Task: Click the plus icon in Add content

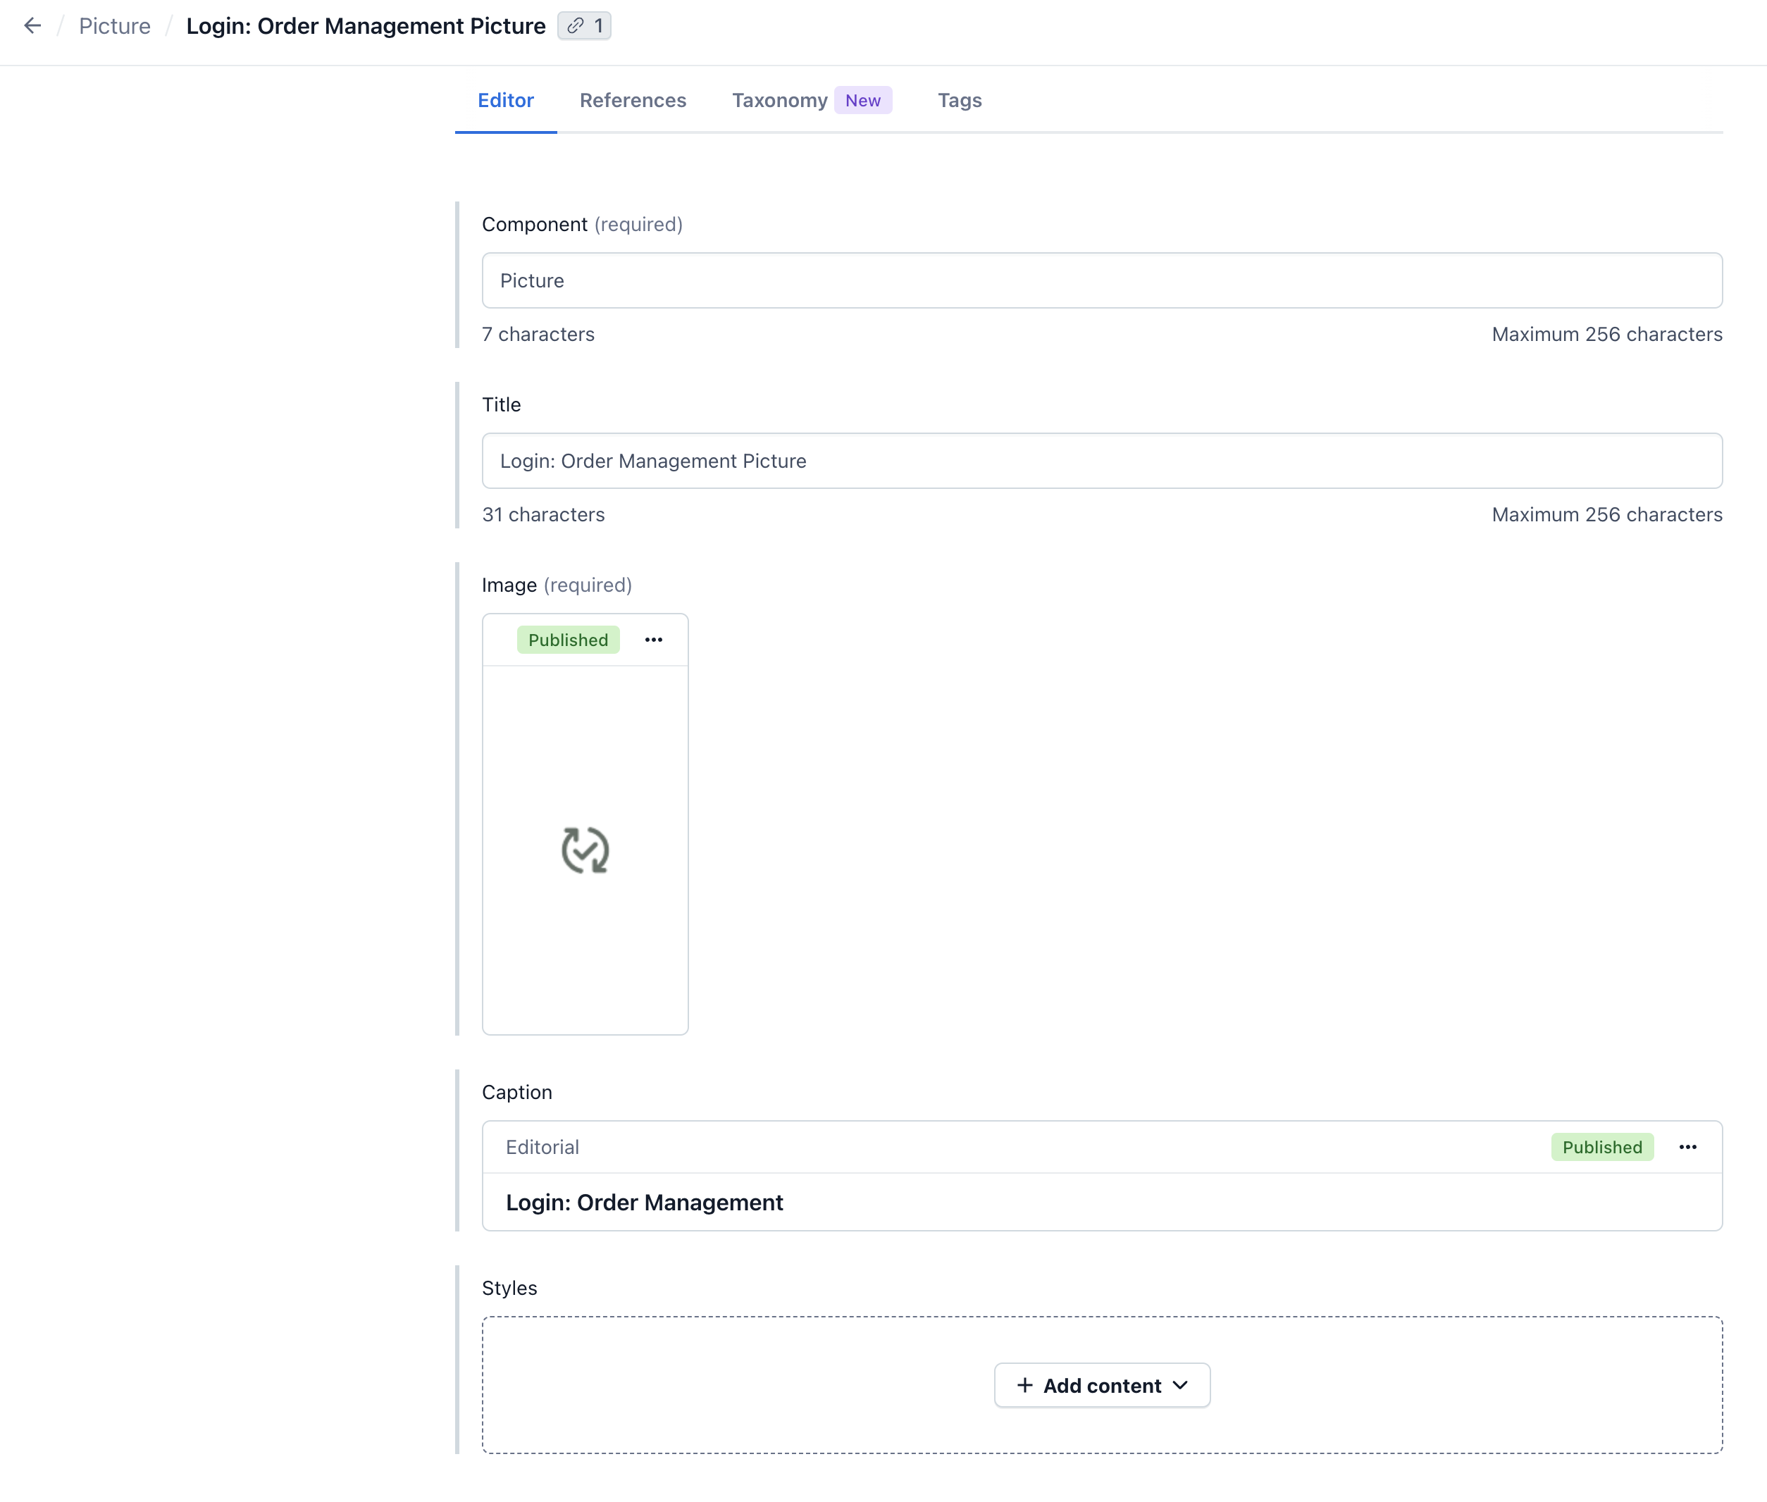Action: (1024, 1385)
